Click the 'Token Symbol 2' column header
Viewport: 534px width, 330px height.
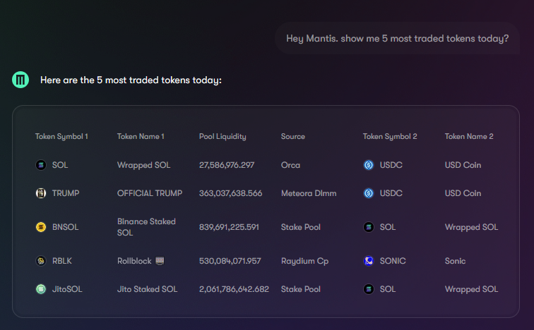coord(390,136)
